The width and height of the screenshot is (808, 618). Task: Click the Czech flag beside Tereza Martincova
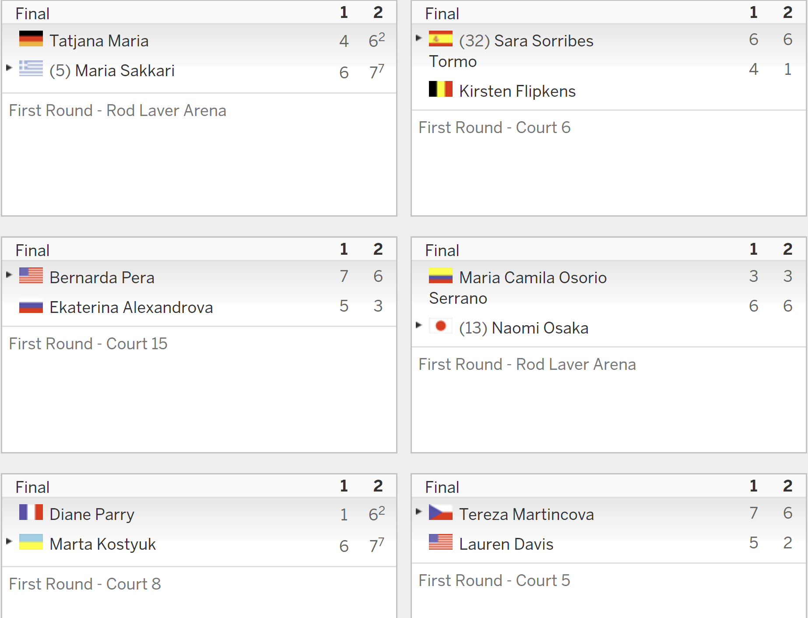441,512
